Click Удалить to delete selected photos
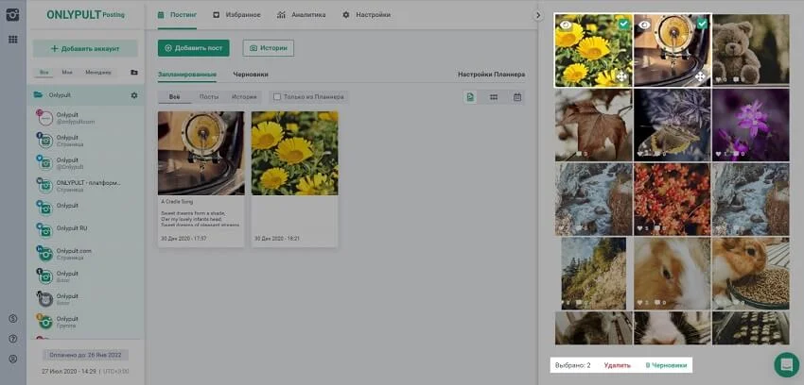This screenshot has width=804, height=385. (617, 364)
